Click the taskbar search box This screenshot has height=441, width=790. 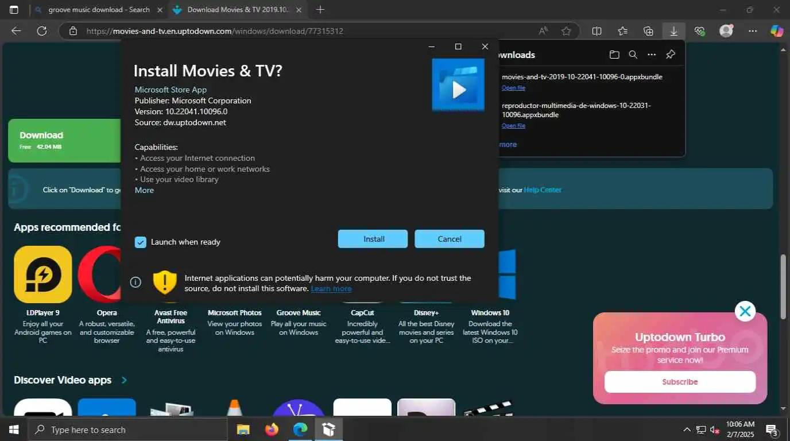click(127, 430)
